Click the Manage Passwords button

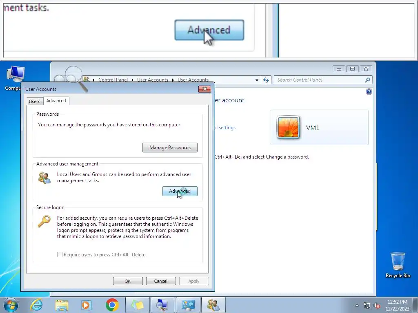point(170,148)
